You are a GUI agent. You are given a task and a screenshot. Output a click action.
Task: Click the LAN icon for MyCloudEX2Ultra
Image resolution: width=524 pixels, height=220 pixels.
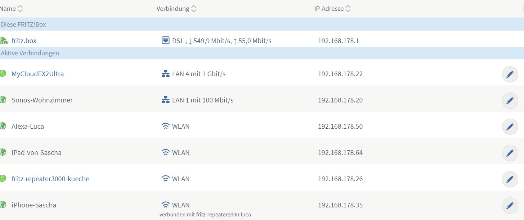pyautogui.click(x=165, y=74)
